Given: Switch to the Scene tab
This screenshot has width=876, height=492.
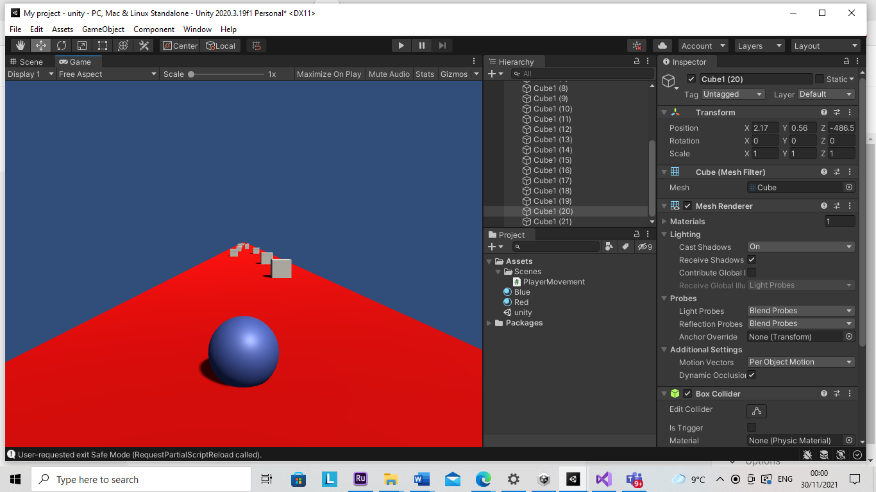Looking at the screenshot, I should point(26,61).
